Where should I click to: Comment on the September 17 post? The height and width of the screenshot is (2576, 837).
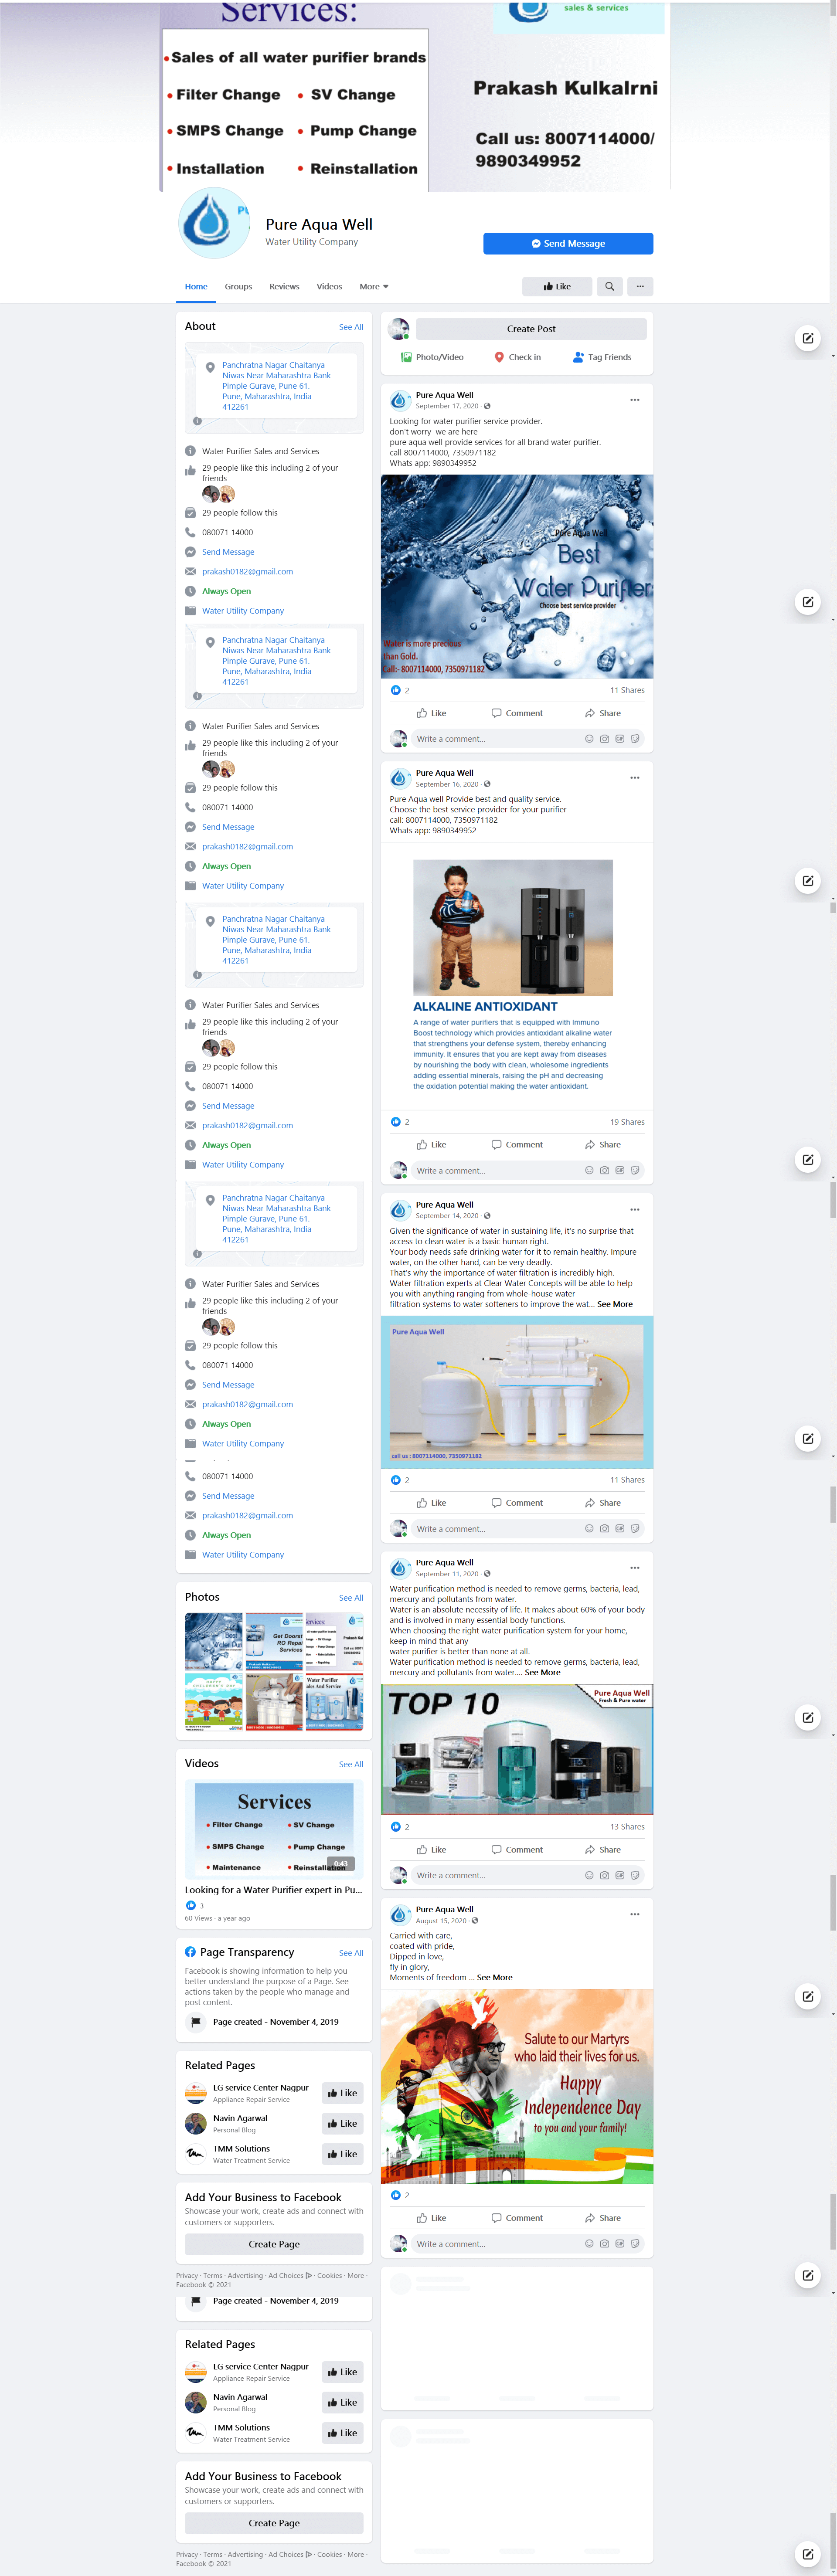click(517, 713)
